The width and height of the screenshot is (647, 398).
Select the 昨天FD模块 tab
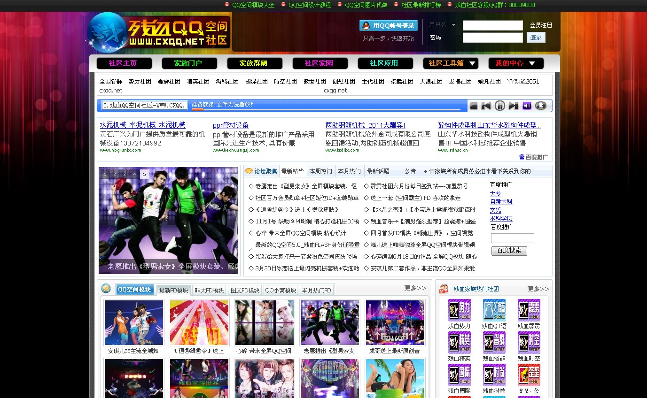point(209,290)
